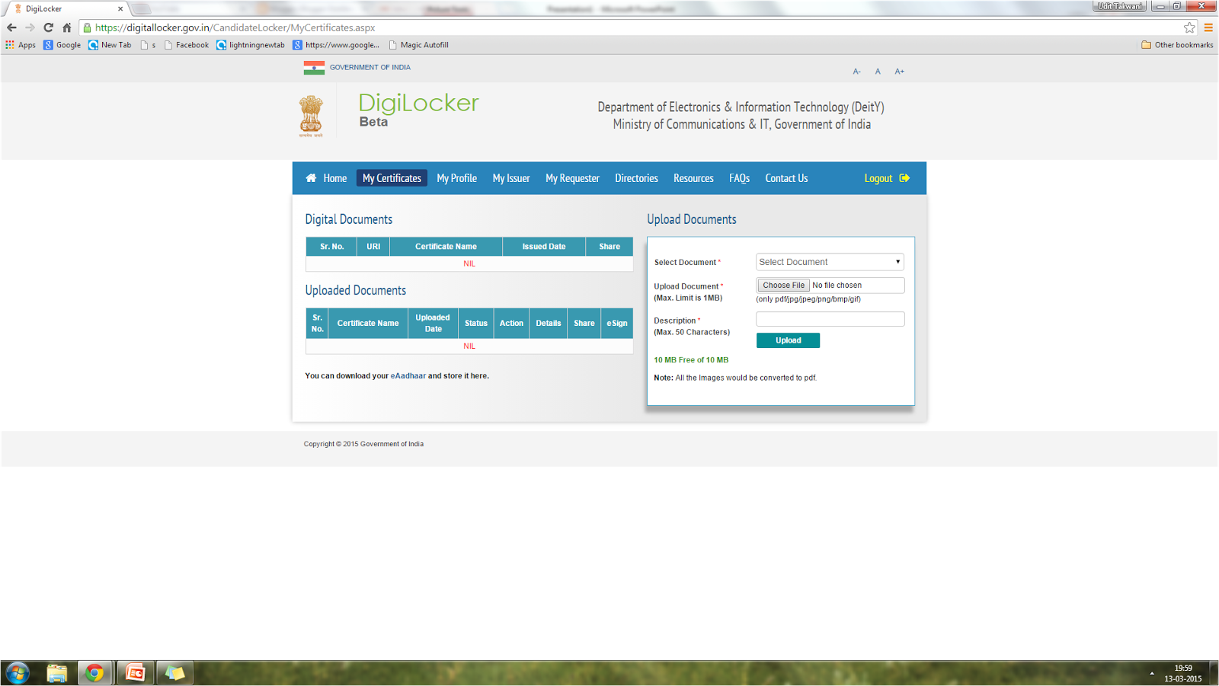The width and height of the screenshot is (1219, 686).
Task: Open File Explorer from the taskbar
Action: [x=57, y=673]
